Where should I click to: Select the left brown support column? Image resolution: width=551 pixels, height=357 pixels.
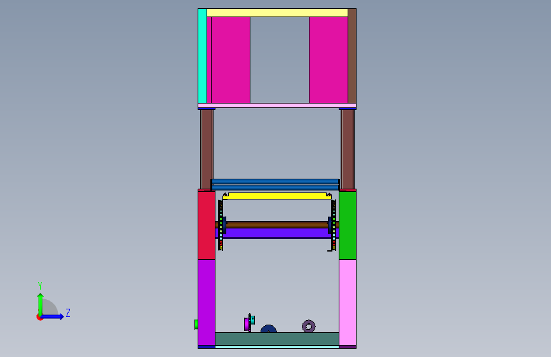point(207,149)
